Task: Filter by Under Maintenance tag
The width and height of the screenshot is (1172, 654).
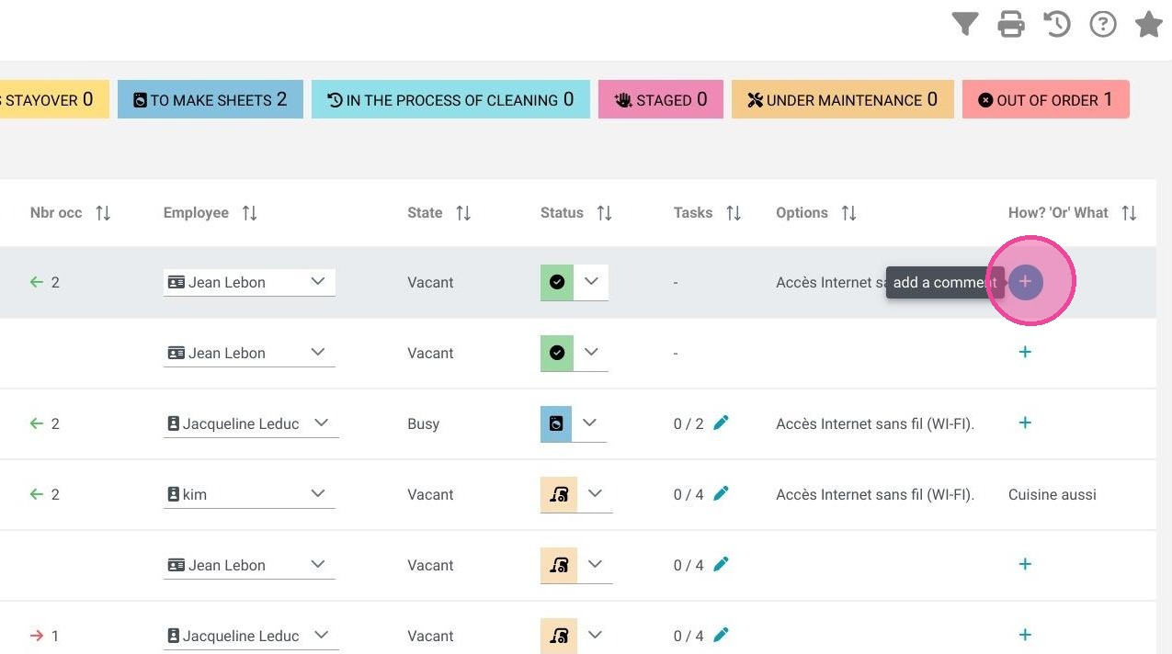Action: (x=842, y=99)
